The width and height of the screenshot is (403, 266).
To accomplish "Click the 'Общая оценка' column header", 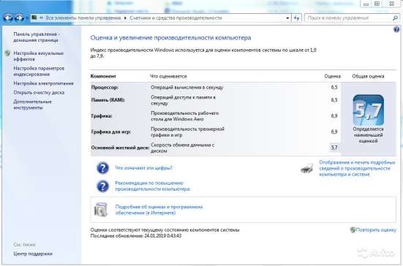I will 368,76.
